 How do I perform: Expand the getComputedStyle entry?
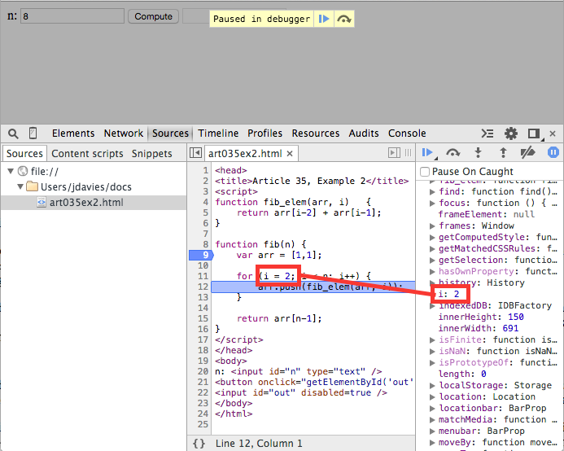pyautogui.click(x=433, y=238)
